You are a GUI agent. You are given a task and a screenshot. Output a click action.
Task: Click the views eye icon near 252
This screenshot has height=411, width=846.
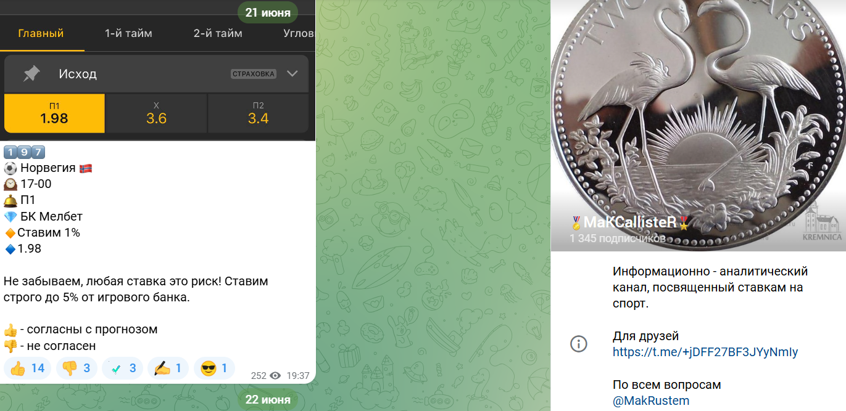(x=275, y=375)
